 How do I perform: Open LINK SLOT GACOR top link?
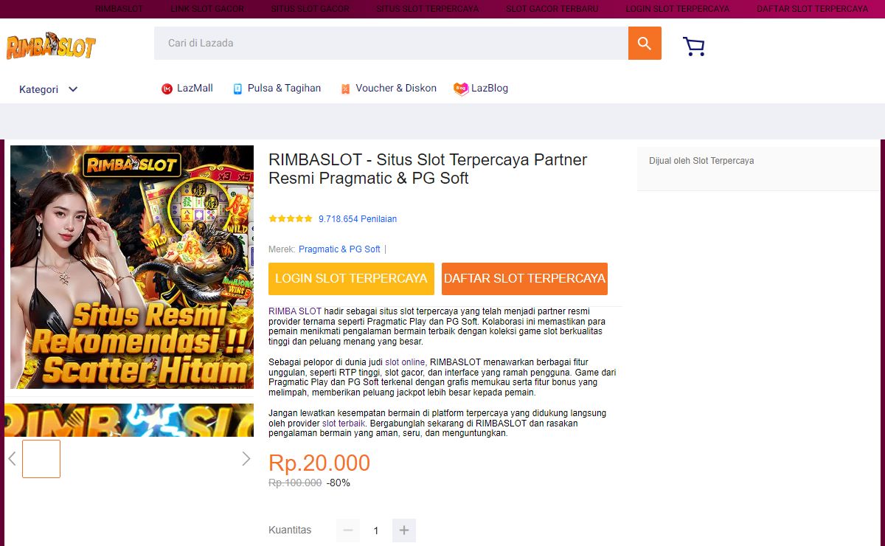click(x=207, y=9)
